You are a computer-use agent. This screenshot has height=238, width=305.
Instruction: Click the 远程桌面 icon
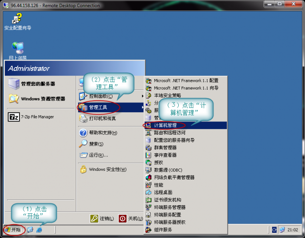pyautogui.click(x=148, y=192)
